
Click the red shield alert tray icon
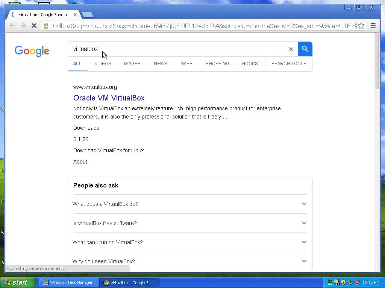(x=357, y=282)
